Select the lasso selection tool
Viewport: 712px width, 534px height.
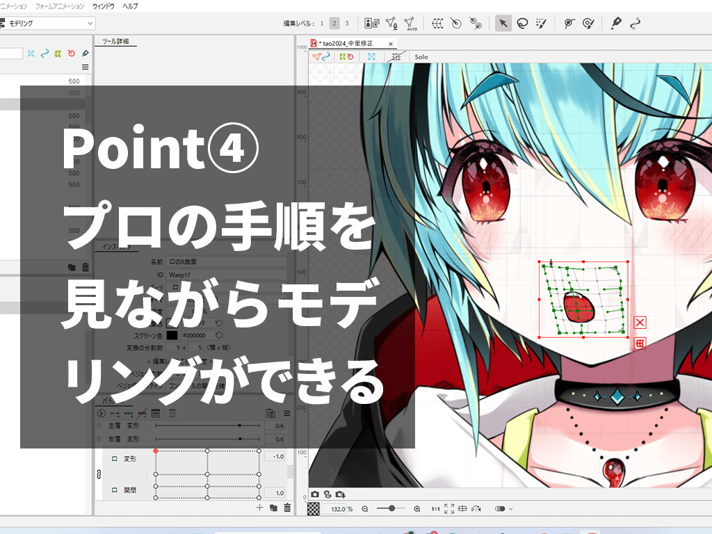pyautogui.click(x=522, y=23)
